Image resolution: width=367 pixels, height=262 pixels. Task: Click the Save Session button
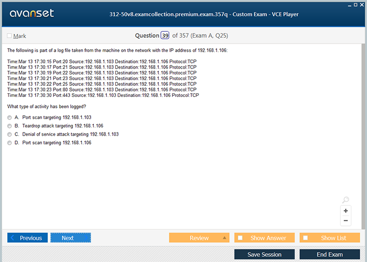[264, 255]
